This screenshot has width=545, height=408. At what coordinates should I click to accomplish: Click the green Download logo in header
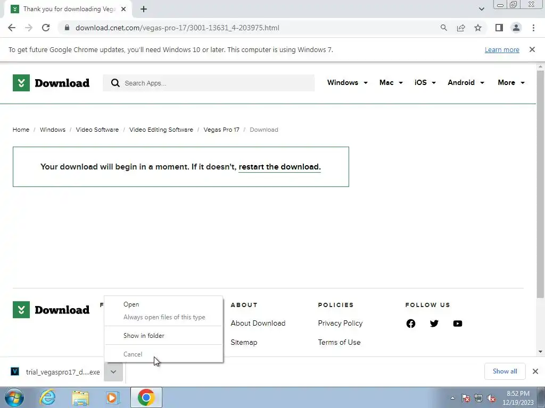[x=51, y=83]
